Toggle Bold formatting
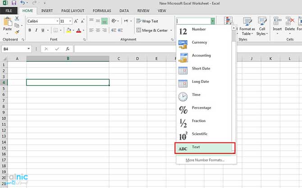 30,31
